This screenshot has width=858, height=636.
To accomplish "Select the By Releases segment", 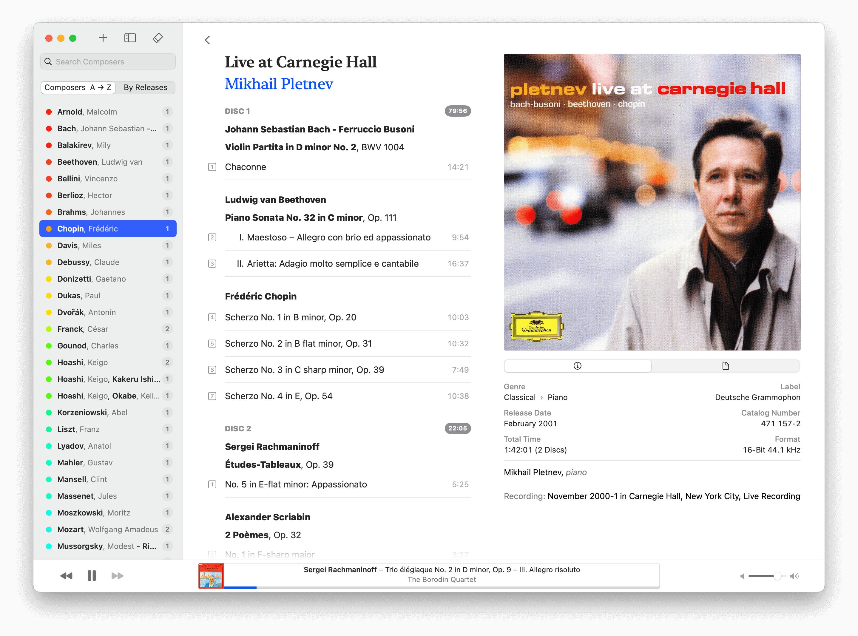I will [x=146, y=87].
